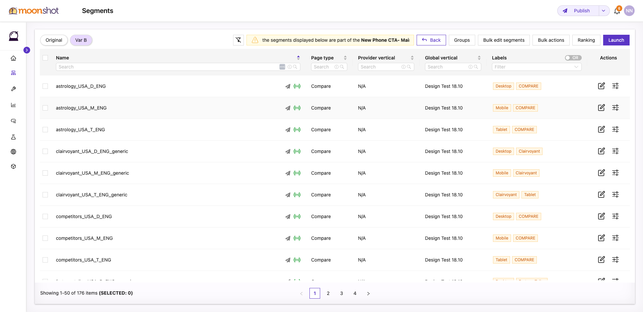Viewport: 643px width, 312px height.
Task: Sort by Name column
Action: pos(298,58)
